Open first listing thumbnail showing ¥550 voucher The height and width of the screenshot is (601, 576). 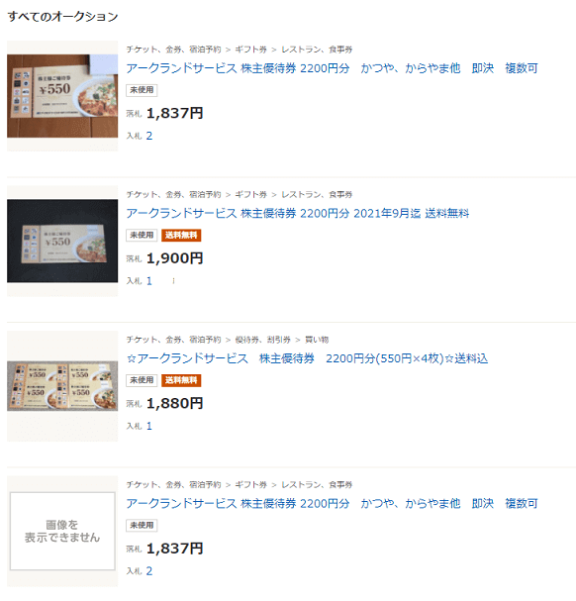point(62,96)
